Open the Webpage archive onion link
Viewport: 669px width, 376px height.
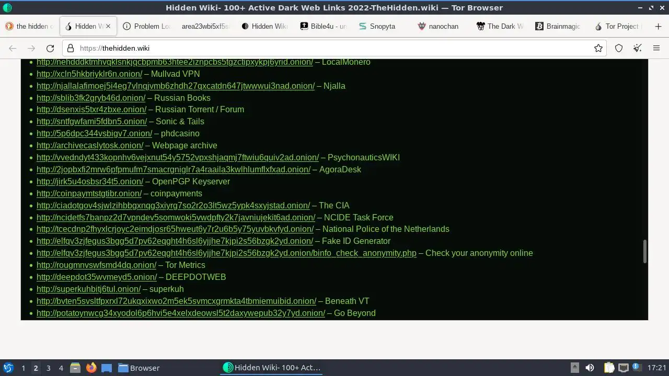(90, 146)
